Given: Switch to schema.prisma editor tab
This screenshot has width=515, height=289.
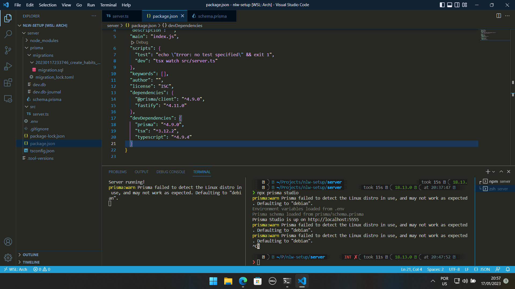Looking at the screenshot, I should [x=212, y=16].
